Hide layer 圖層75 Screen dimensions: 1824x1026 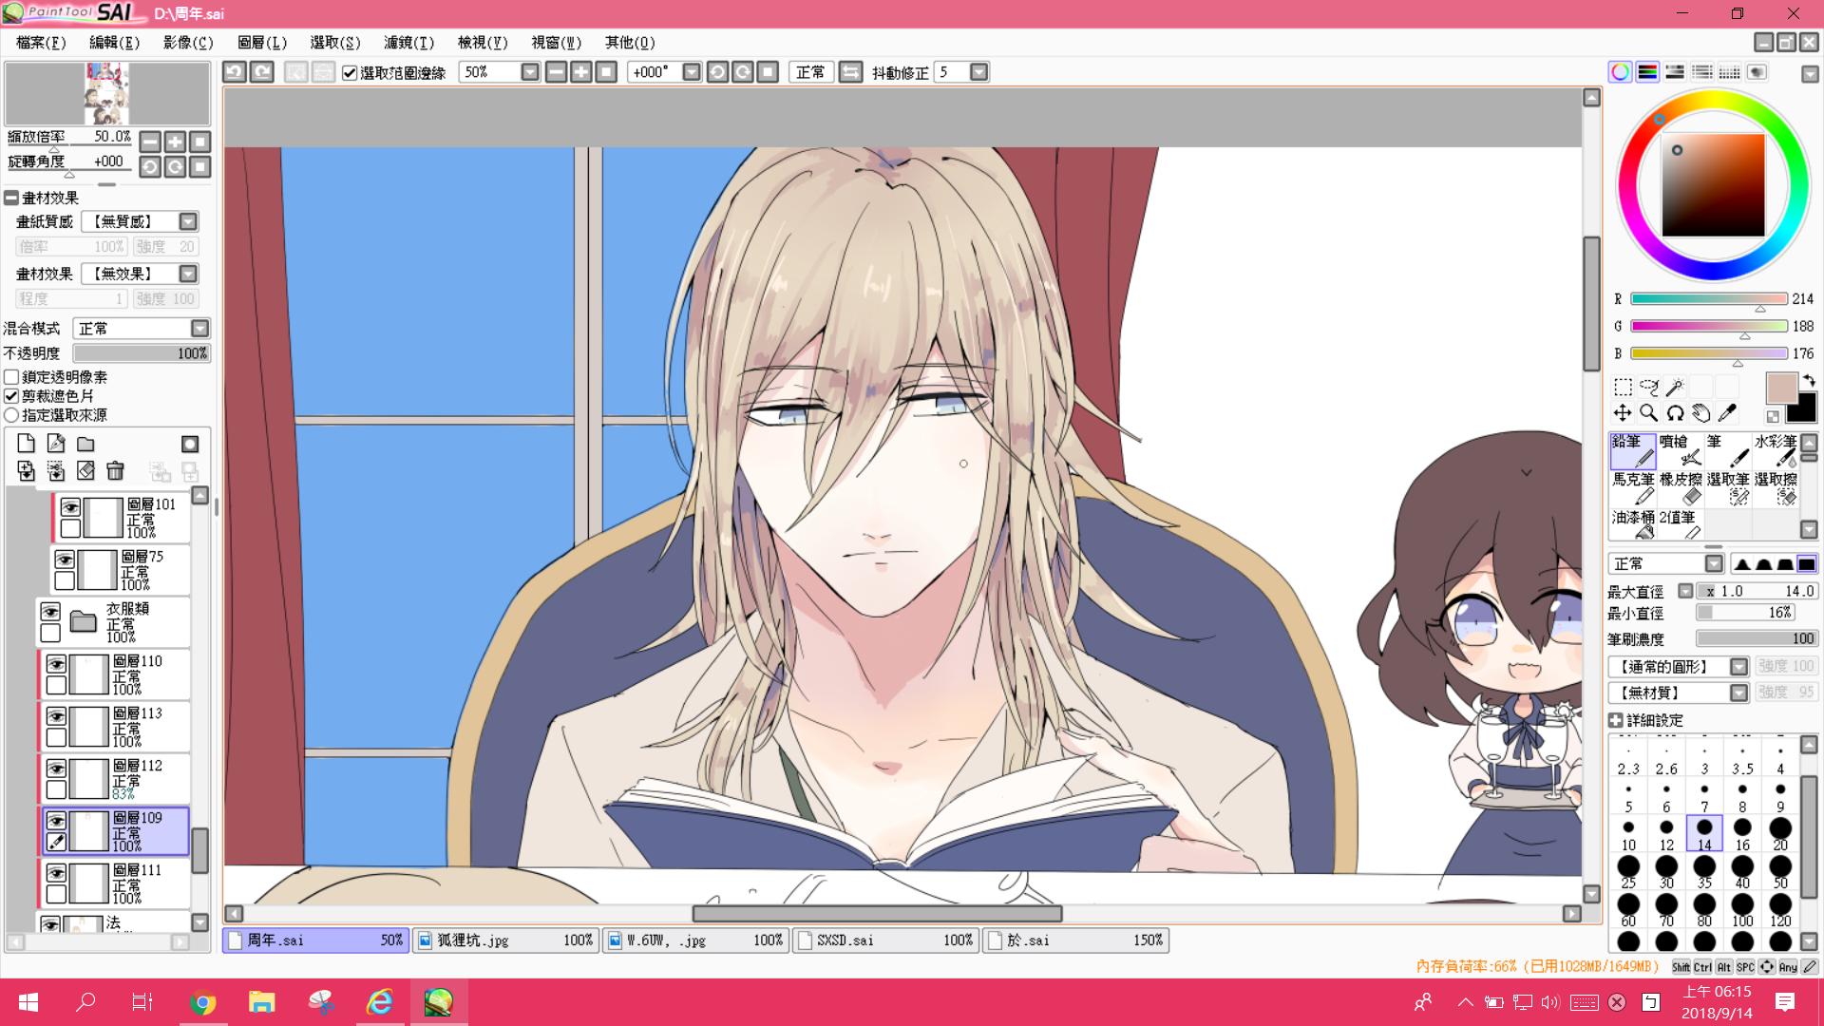pyautogui.click(x=65, y=560)
